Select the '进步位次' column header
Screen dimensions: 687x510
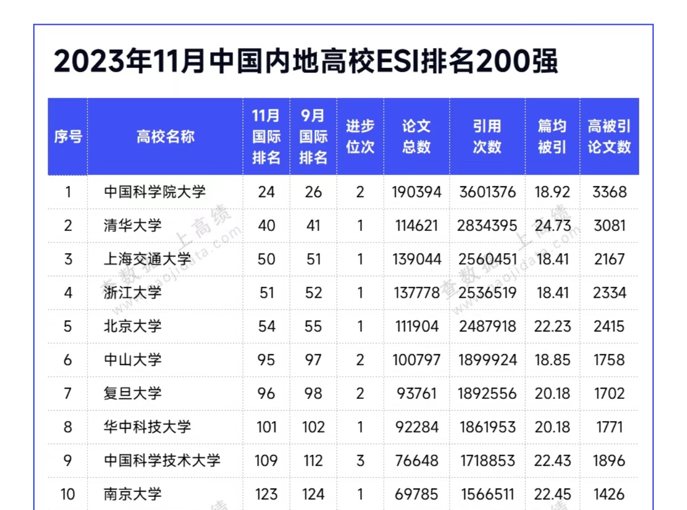click(360, 136)
